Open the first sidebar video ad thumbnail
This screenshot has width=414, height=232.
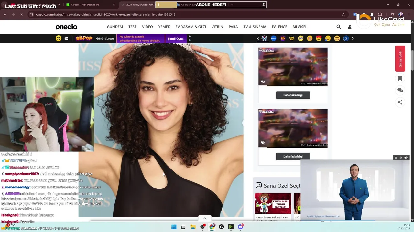tap(293, 67)
